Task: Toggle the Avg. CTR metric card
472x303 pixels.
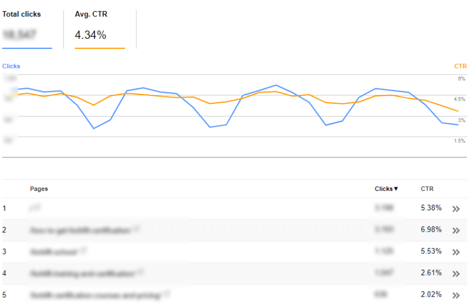Action: pos(99,28)
